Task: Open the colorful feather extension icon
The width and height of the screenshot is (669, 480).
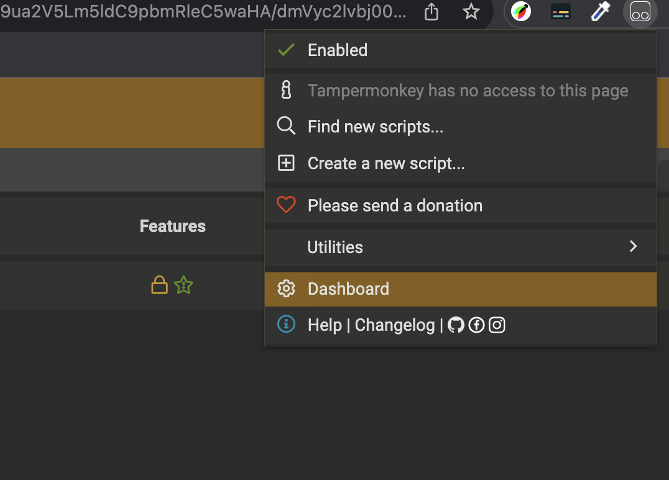Action: 521,12
